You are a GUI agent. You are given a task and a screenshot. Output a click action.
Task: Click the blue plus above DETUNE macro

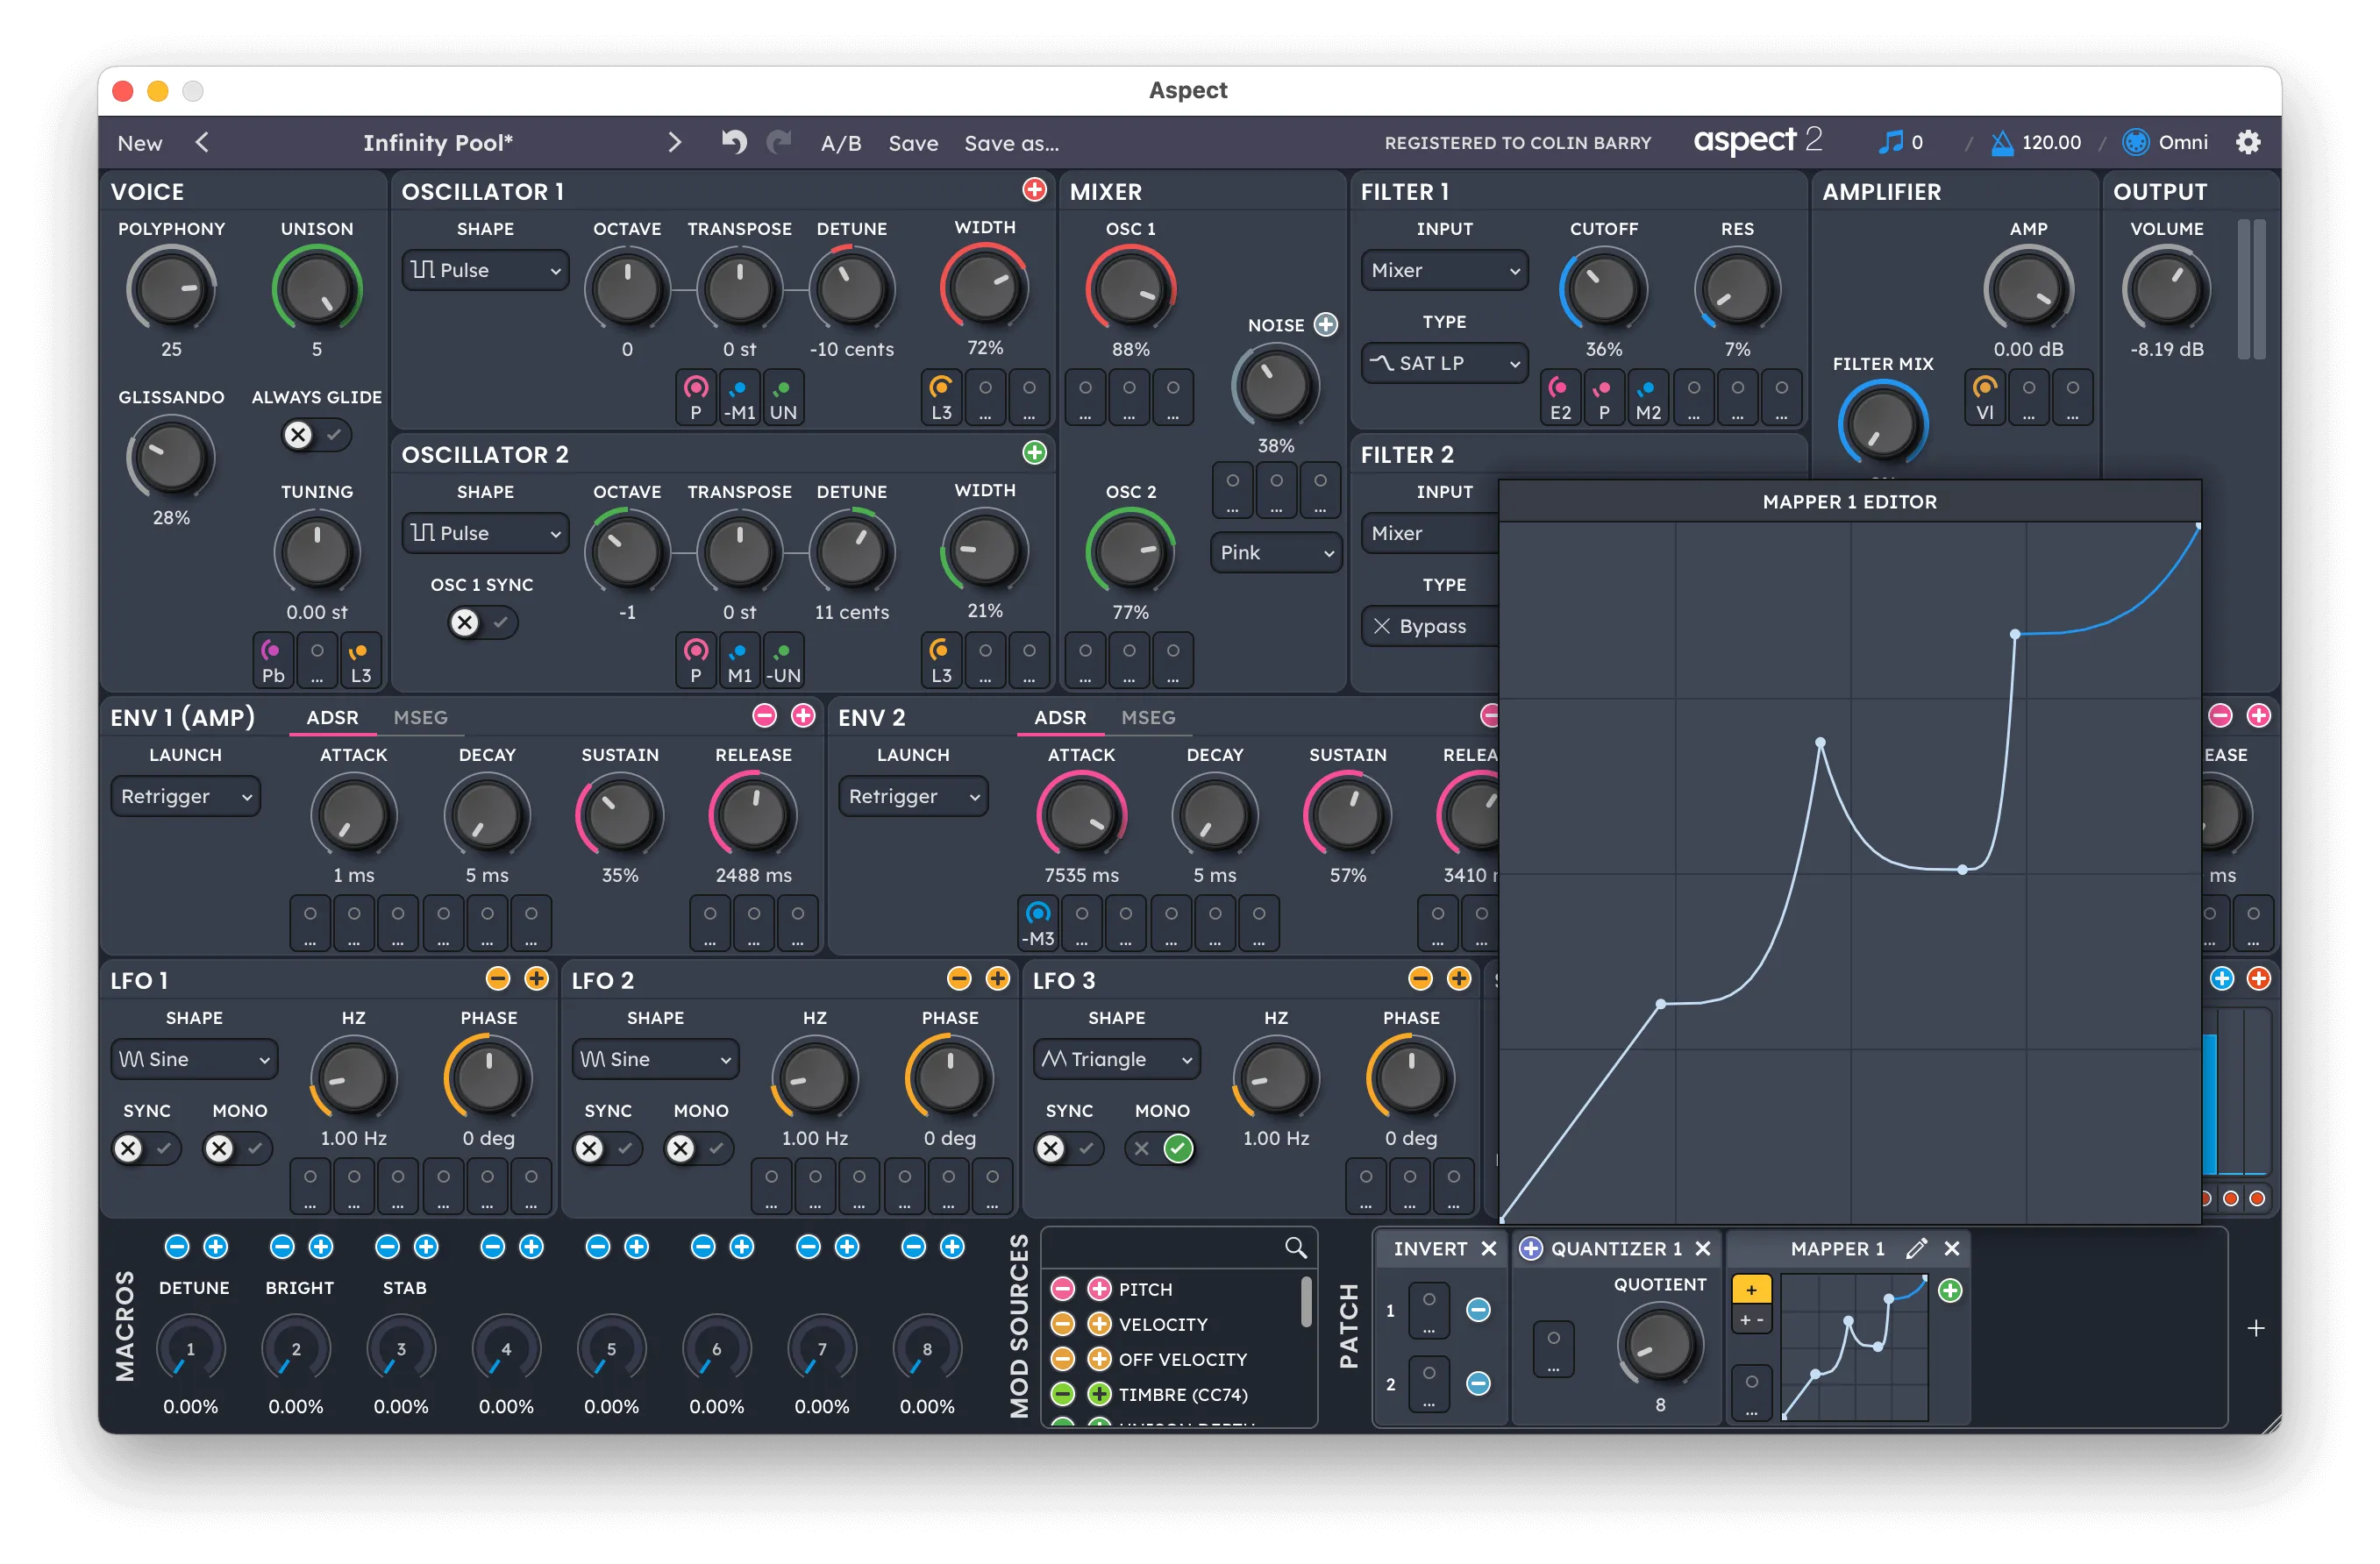click(215, 1246)
